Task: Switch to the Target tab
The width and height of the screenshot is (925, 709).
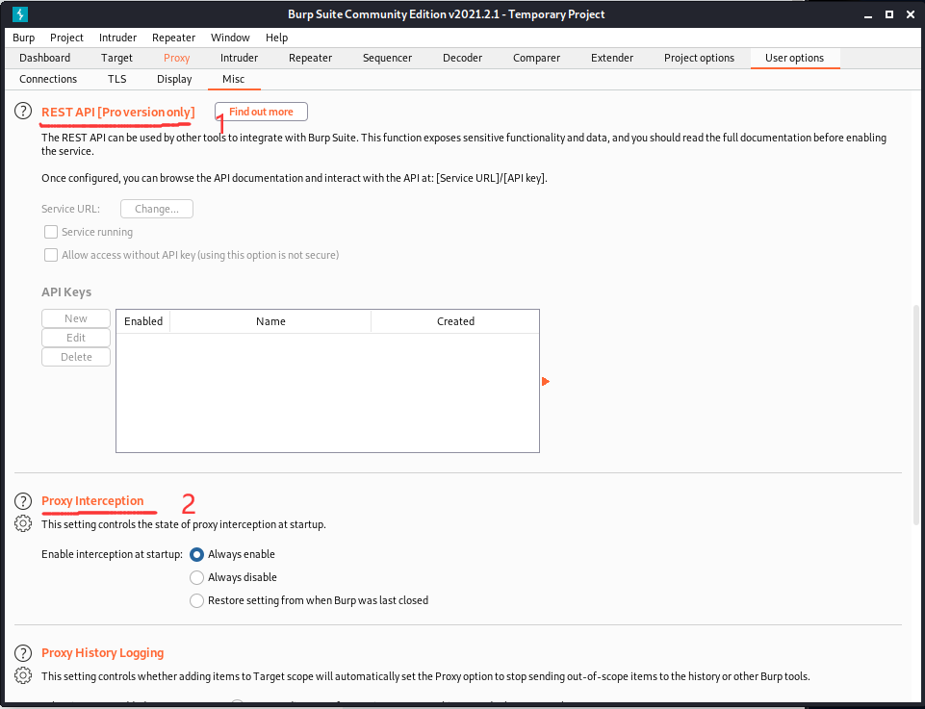Action: pyautogui.click(x=116, y=58)
